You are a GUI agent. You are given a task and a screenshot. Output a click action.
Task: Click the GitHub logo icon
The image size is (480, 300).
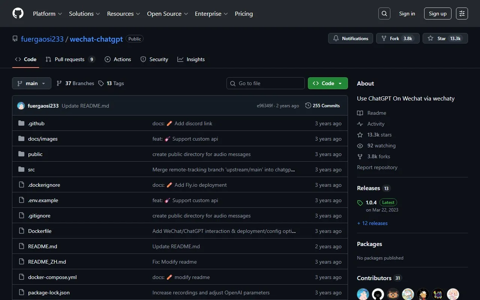click(x=18, y=13)
